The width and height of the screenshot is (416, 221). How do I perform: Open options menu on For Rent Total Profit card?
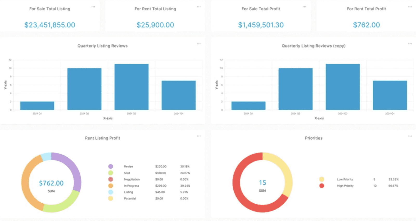(410, 7)
